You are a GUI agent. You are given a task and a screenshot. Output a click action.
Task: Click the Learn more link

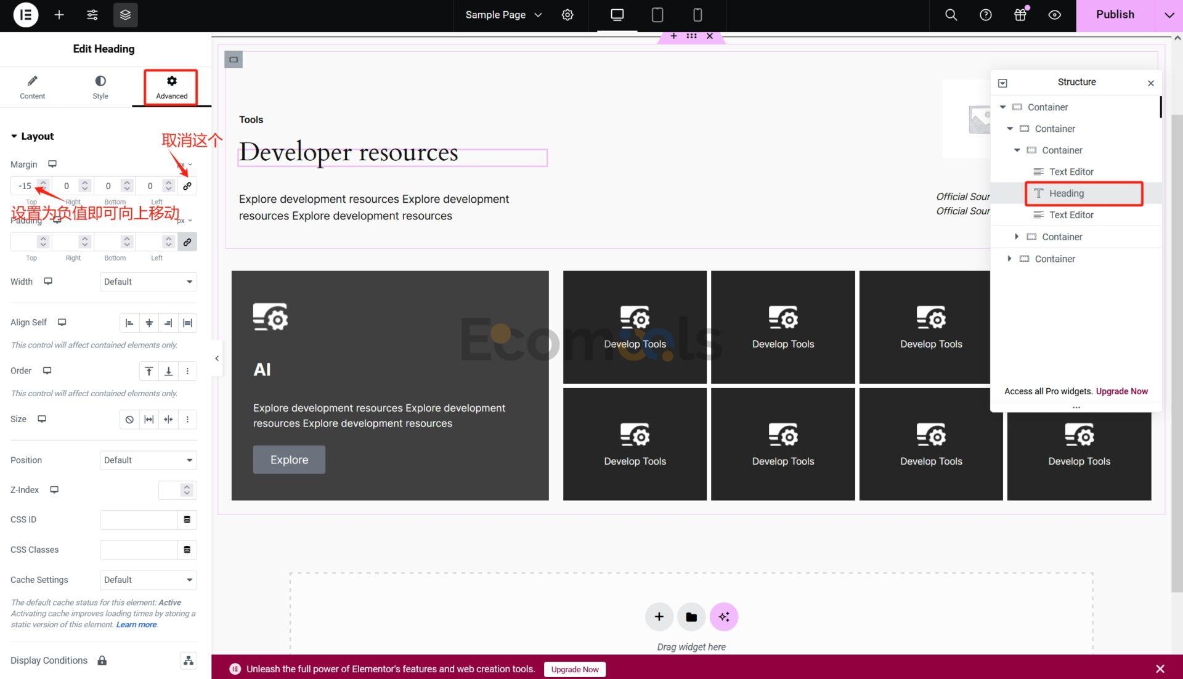[136, 625]
